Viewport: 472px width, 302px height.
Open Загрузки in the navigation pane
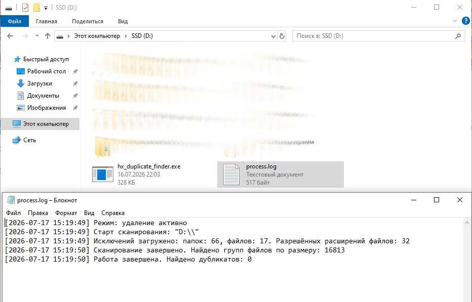pos(40,83)
